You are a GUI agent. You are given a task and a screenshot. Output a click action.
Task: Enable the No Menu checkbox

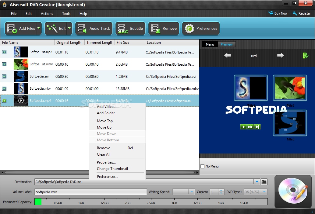click(203, 166)
